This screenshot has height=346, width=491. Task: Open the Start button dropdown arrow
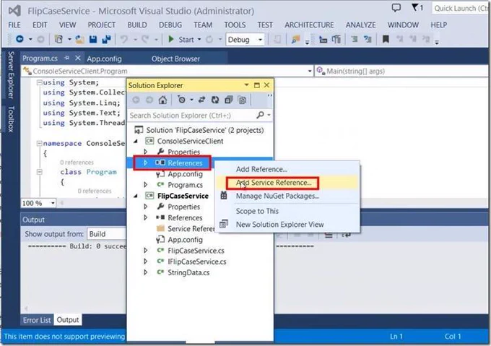199,40
